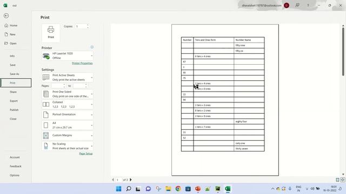Select Open in the Backstage sidebar
Viewport: 346px width, 194px height.
(11, 43)
